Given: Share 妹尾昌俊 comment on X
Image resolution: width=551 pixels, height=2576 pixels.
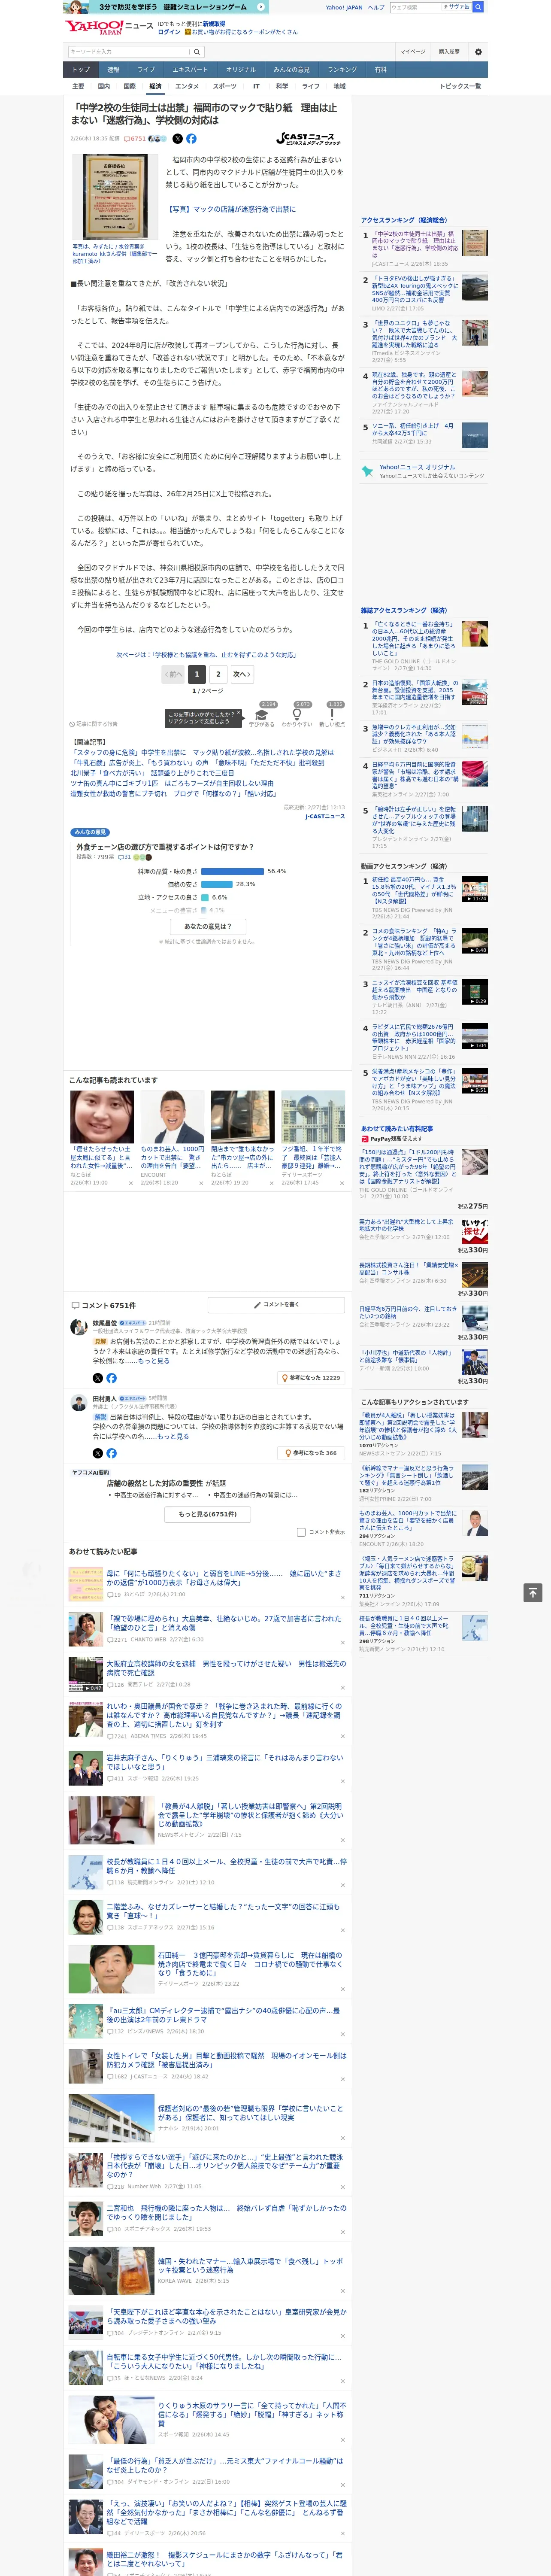Looking at the screenshot, I should pyautogui.click(x=98, y=1378).
